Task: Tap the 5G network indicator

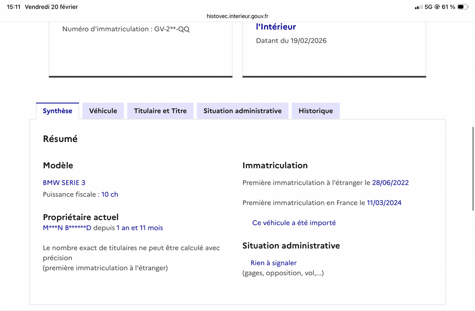Action: pyautogui.click(x=428, y=7)
